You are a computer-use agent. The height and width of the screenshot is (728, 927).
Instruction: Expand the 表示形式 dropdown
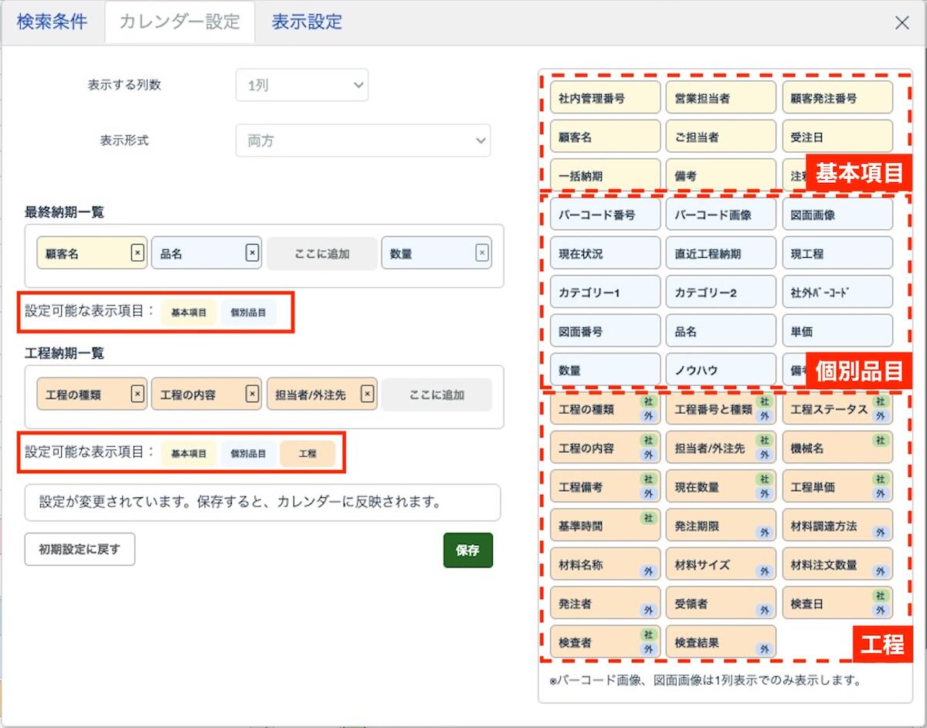[362, 141]
